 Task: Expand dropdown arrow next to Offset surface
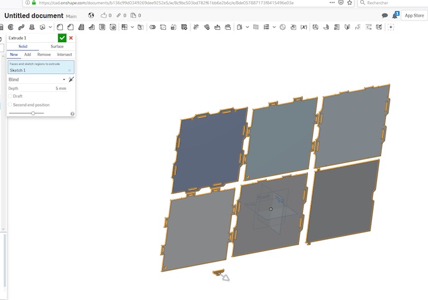(x=248, y=27)
